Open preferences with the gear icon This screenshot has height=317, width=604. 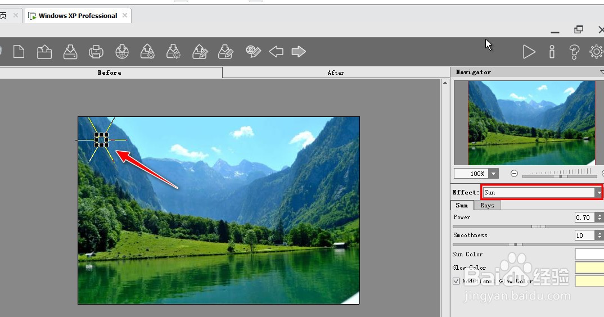pos(597,52)
